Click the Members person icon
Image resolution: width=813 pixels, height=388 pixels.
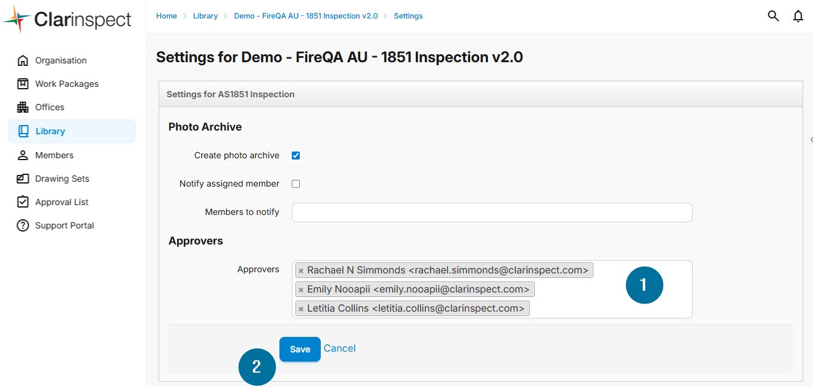[23, 155]
